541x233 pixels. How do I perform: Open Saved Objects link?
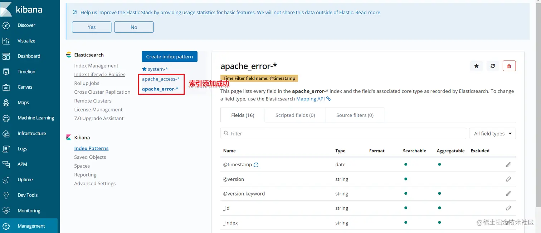coord(90,157)
